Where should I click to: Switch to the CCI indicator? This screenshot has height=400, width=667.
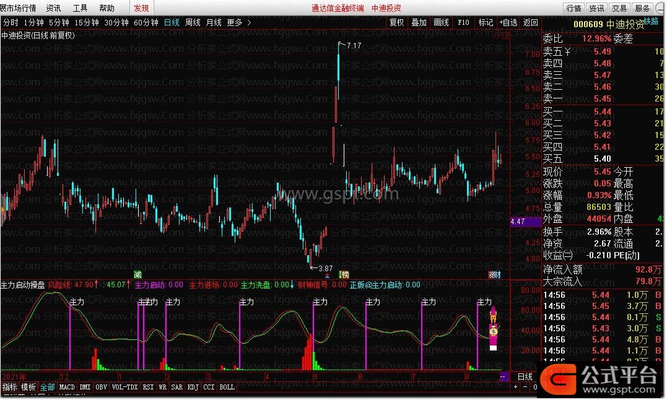coord(209,387)
